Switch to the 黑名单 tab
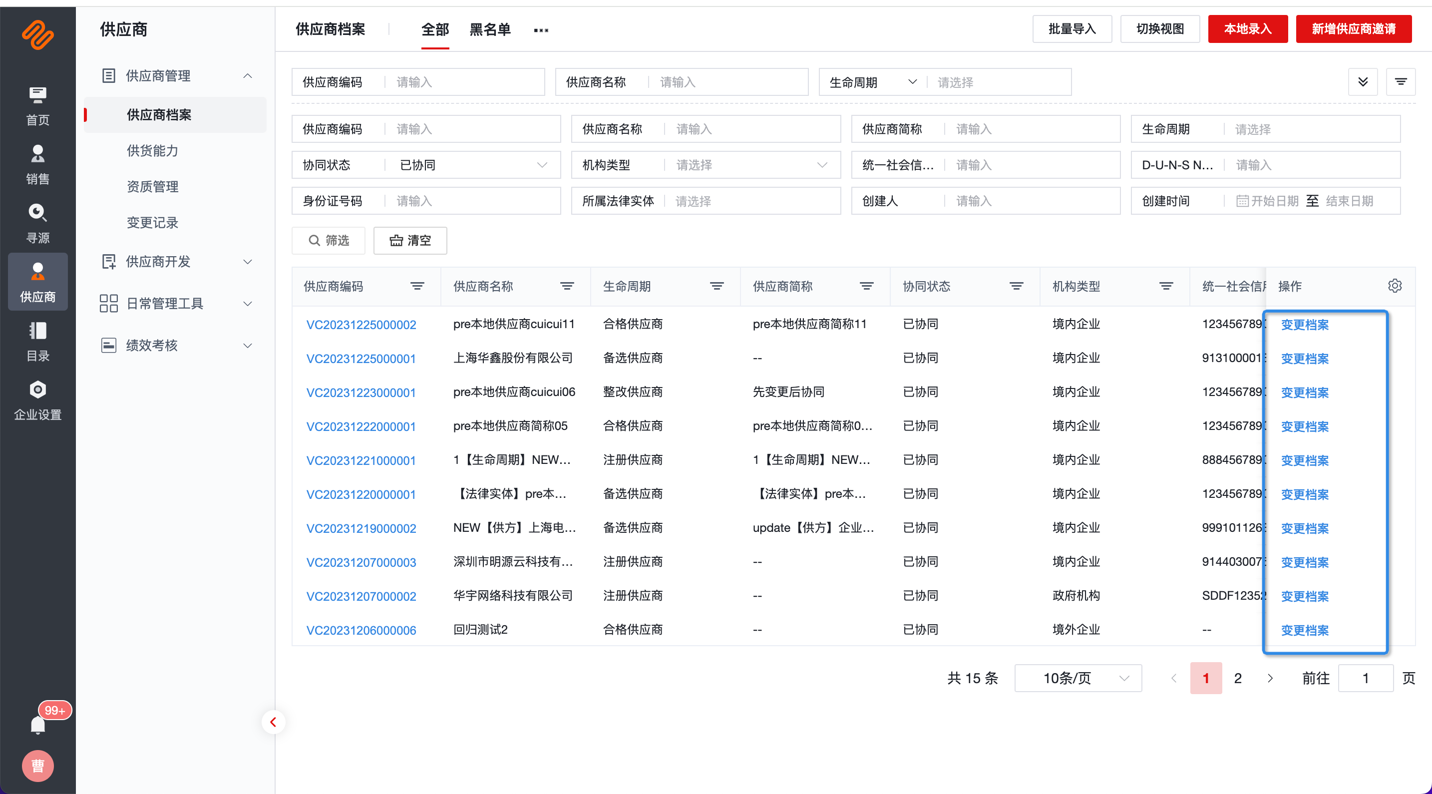Image resolution: width=1432 pixels, height=794 pixels. click(x=490, y=30)
